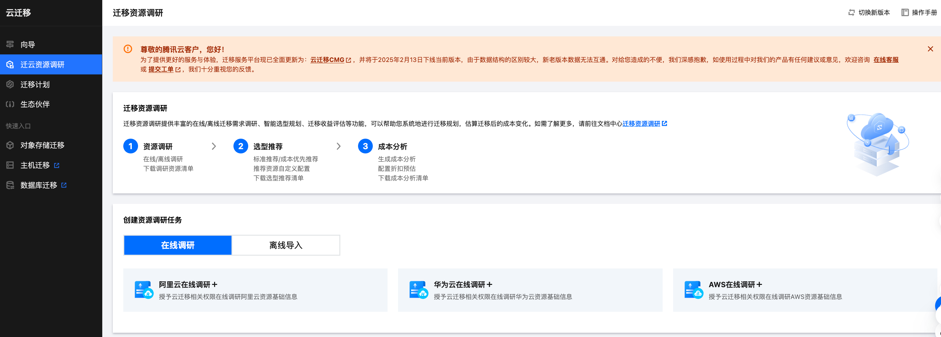Open 操作手册 link
Viewport: 941px width, 337px height.
pyautogui.click(x=919, y=12)
